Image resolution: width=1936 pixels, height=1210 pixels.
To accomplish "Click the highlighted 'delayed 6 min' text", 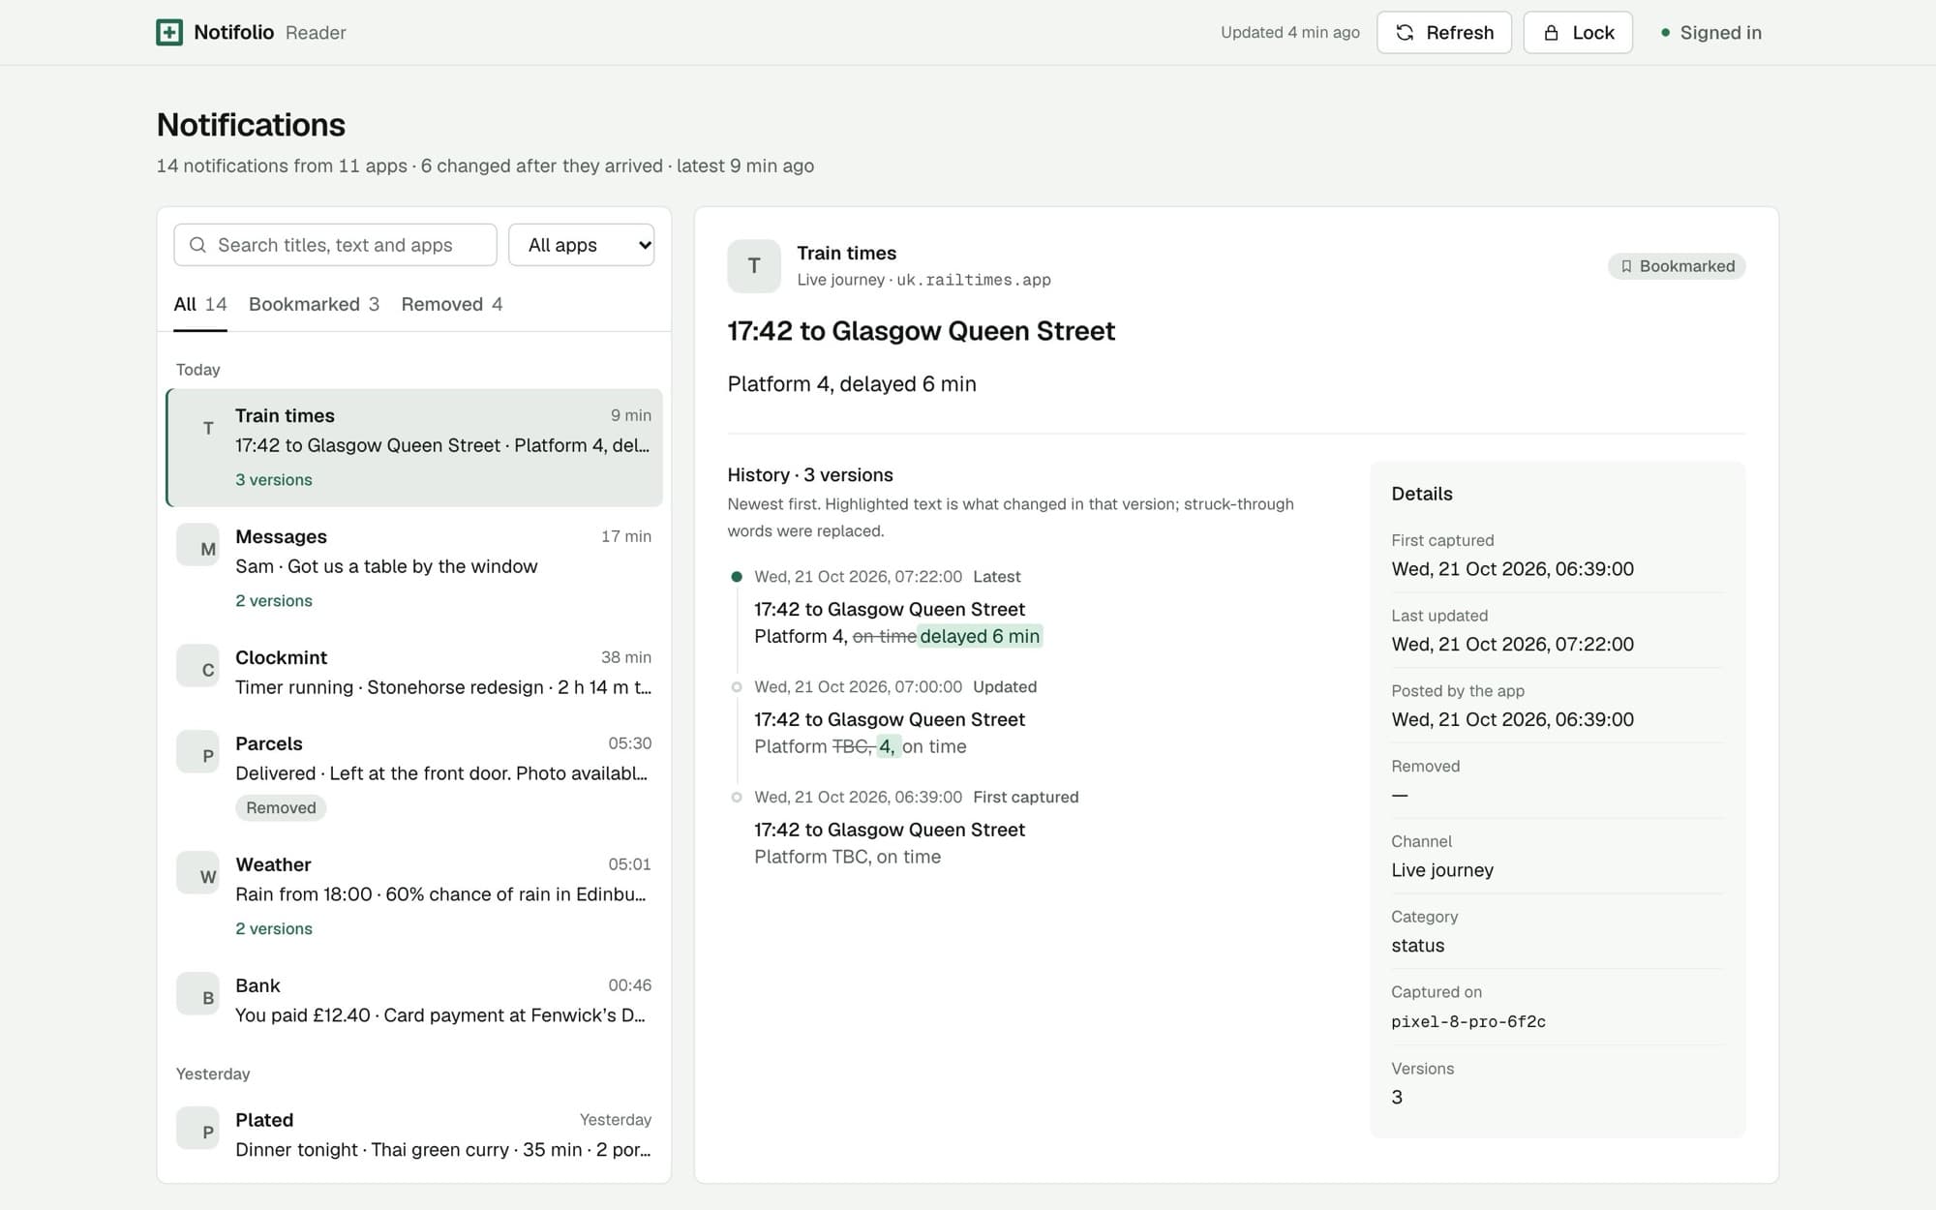I will (980, 636).
